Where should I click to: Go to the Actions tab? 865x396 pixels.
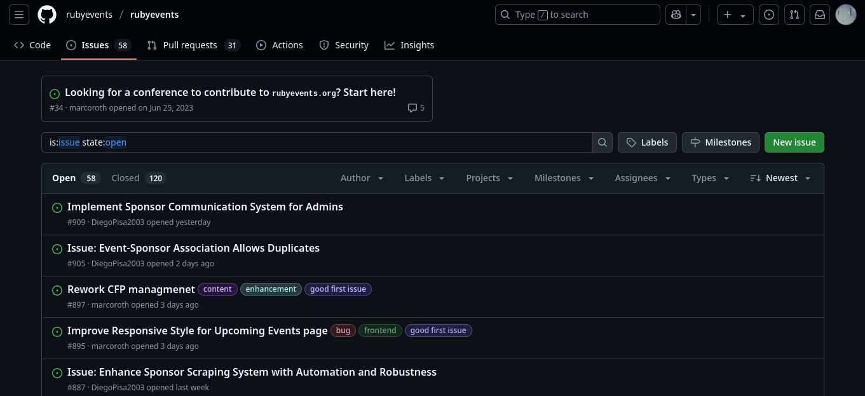click(x=280, y=45)
